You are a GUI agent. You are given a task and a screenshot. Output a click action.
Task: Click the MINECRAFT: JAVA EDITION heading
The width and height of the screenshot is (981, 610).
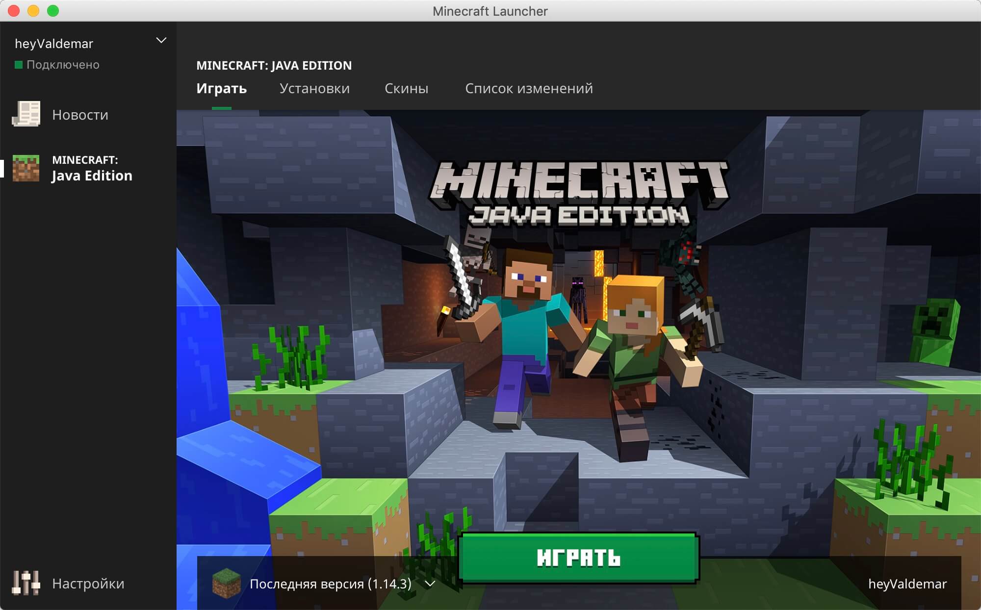pos(274,65)
